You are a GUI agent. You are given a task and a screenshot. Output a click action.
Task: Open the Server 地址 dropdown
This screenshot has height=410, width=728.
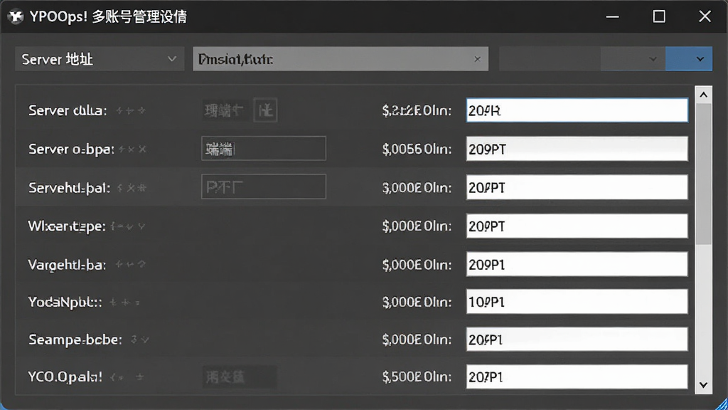pos(100,59)
